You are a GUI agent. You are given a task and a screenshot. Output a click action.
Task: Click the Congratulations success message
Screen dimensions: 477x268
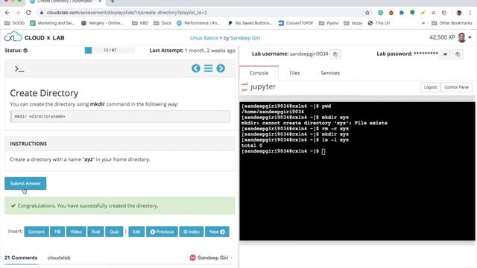point(120,205)
